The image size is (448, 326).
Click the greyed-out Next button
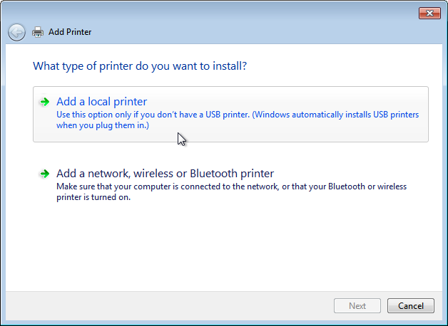point(357,306)
